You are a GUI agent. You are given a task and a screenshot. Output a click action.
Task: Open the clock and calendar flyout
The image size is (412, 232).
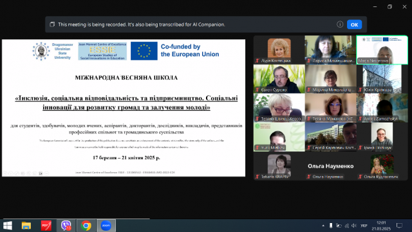(381, 226)
